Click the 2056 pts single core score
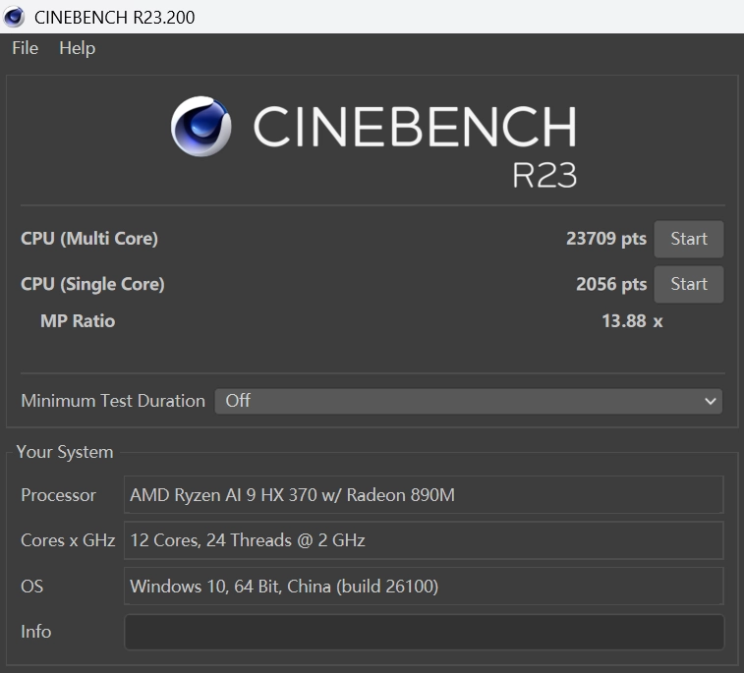744x673 pixels. (x=610, y=284)
